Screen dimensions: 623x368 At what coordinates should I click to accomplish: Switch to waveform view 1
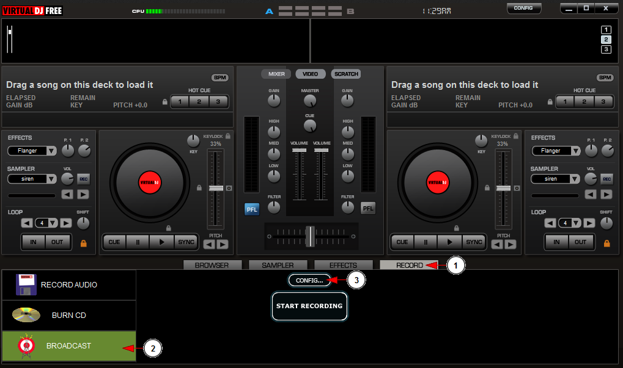click(x=606, y=30)
